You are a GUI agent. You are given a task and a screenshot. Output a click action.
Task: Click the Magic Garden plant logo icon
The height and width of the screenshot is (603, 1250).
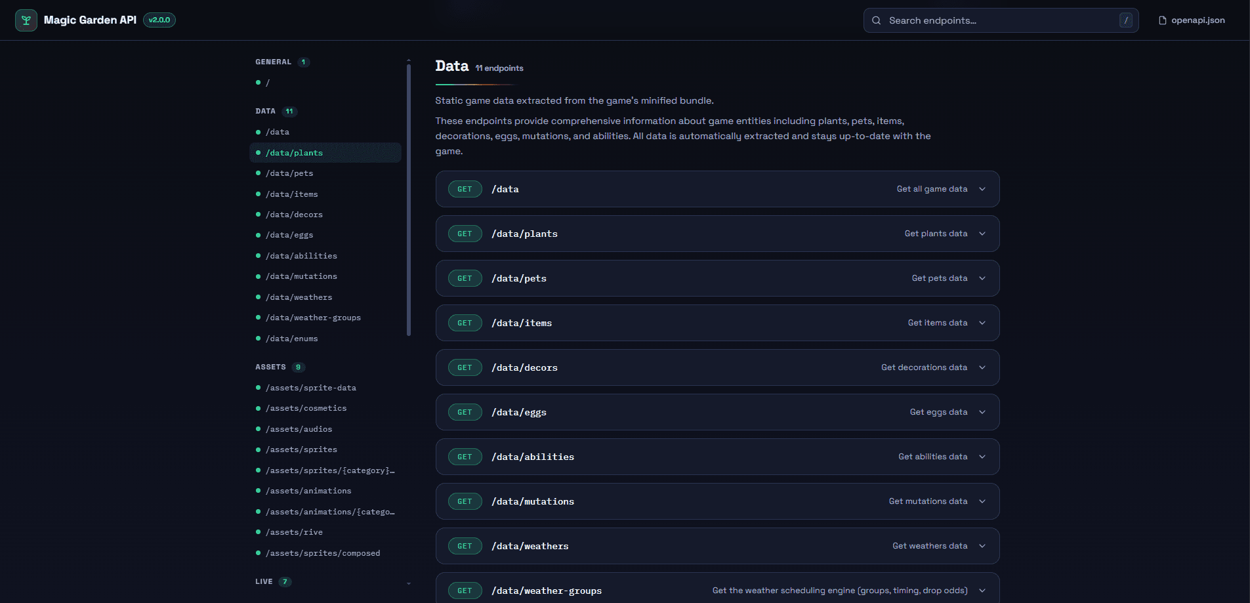(x=26, y=20)
